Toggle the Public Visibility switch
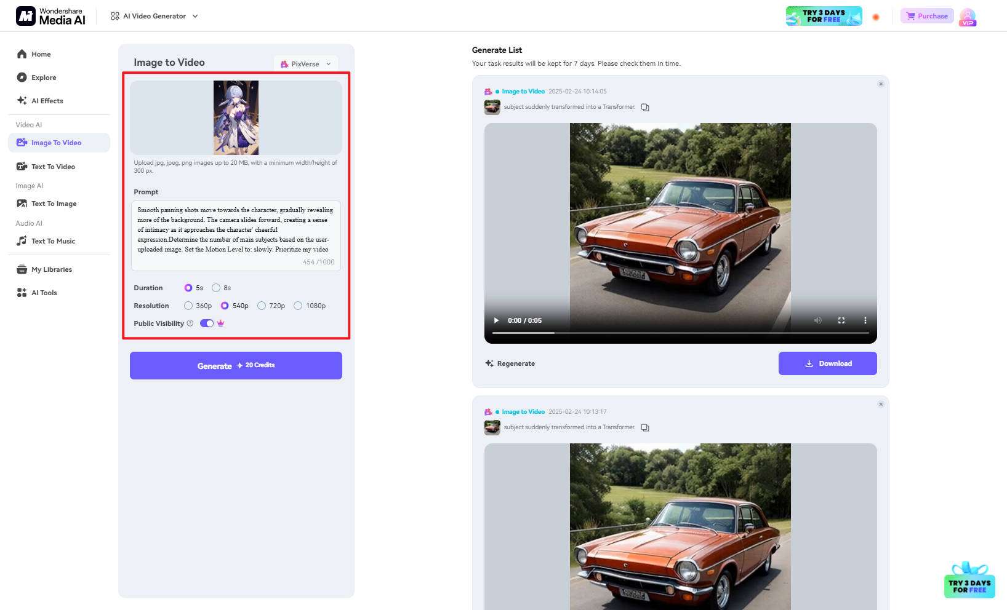 (x=207, y=323)
